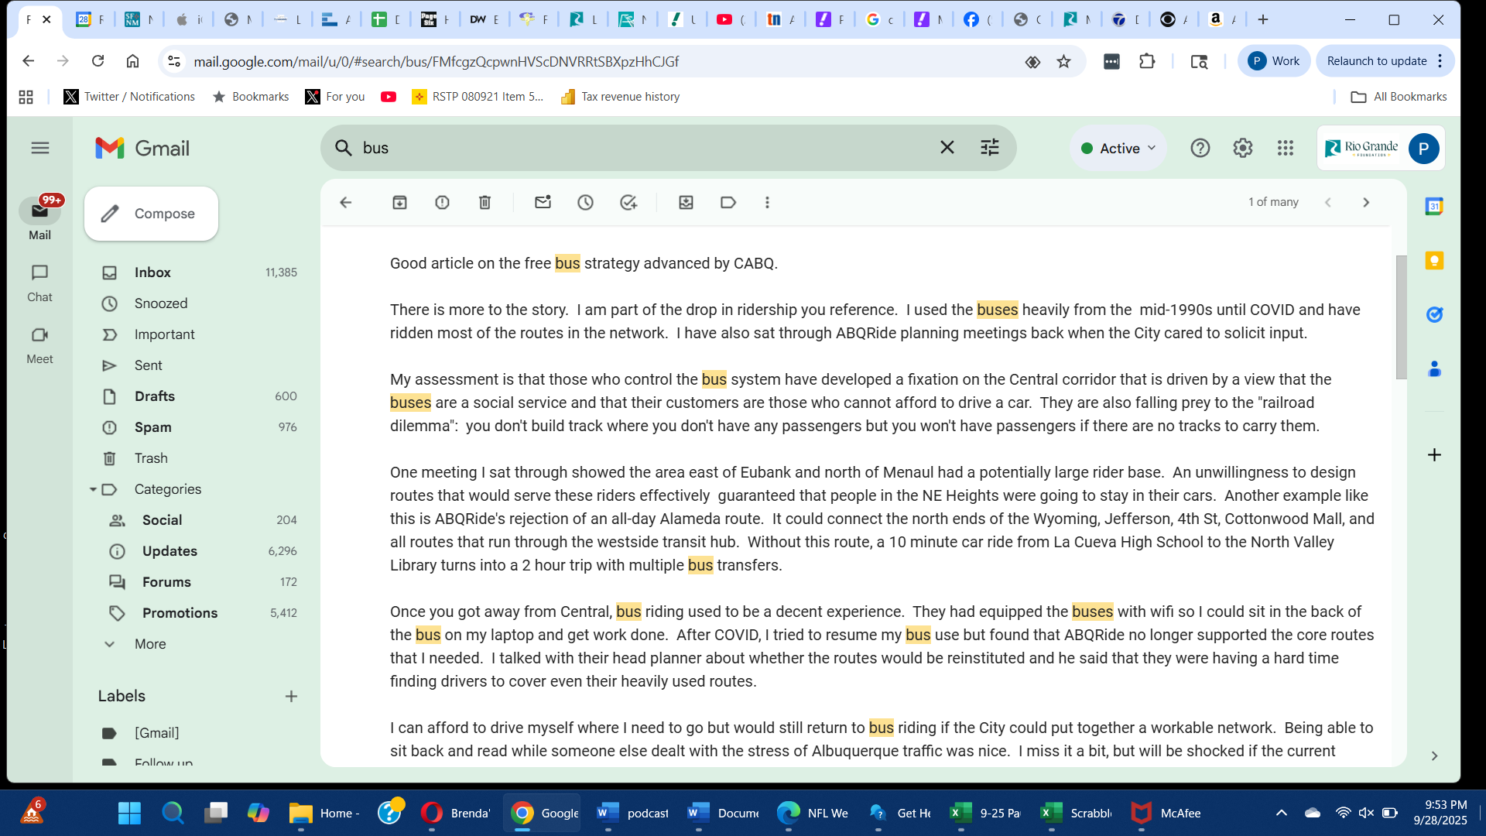Open Gmail settings gear

pyautogui.click(x=1242, y=148)
